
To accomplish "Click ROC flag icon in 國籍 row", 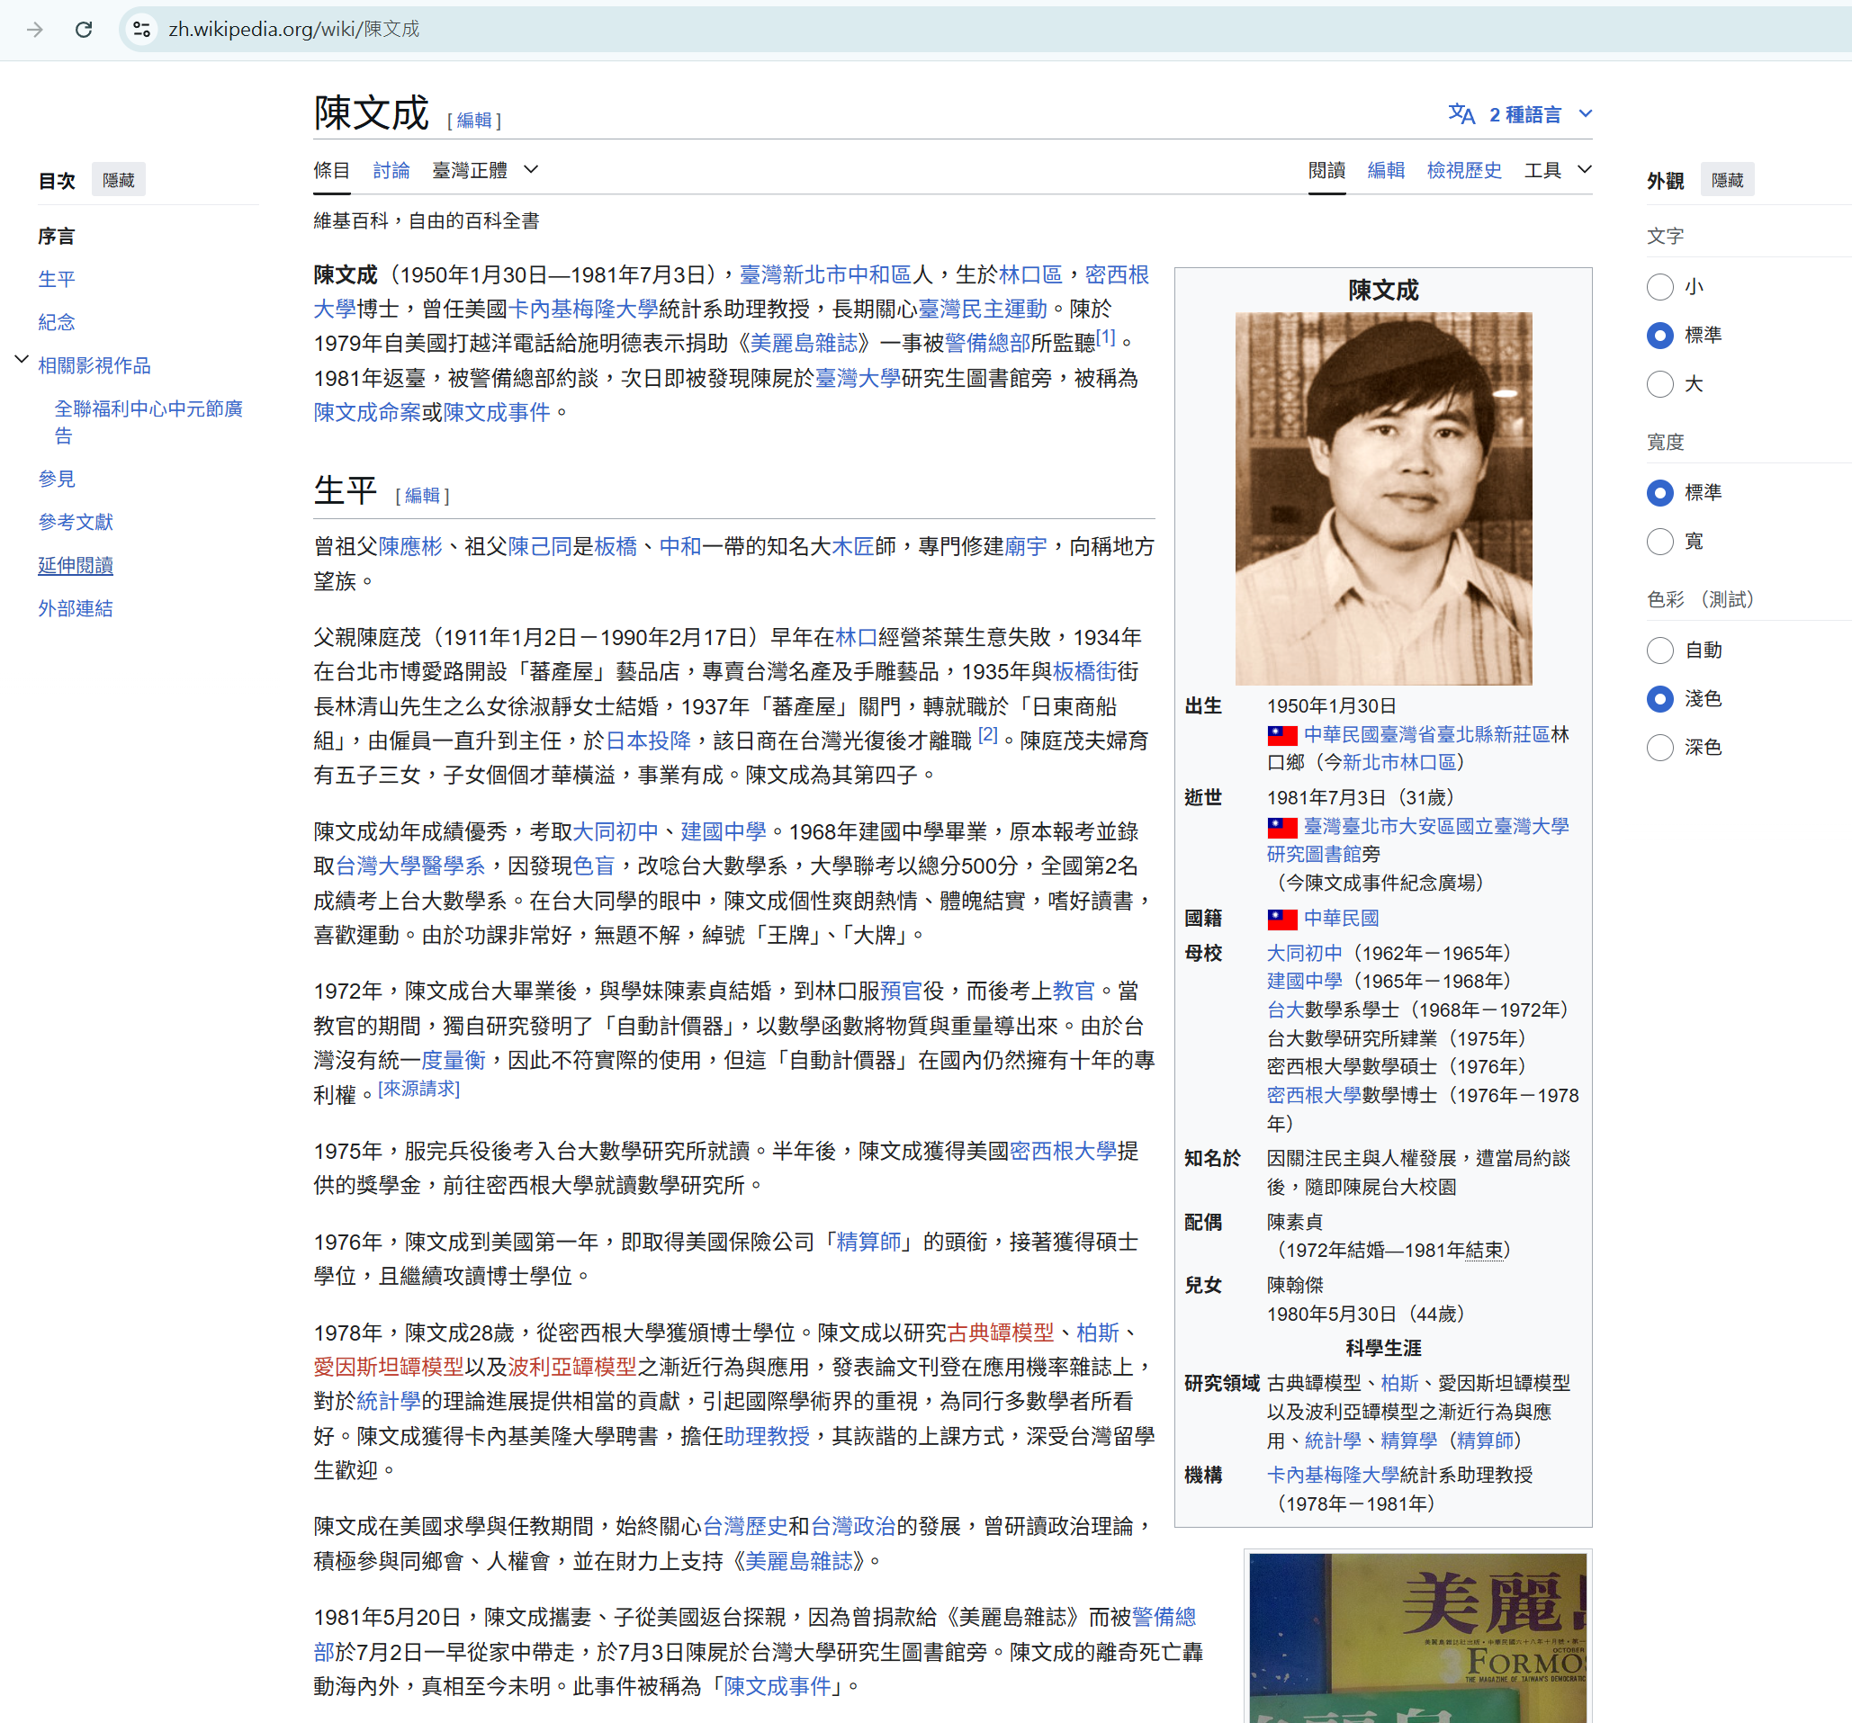I will 1281,920.
